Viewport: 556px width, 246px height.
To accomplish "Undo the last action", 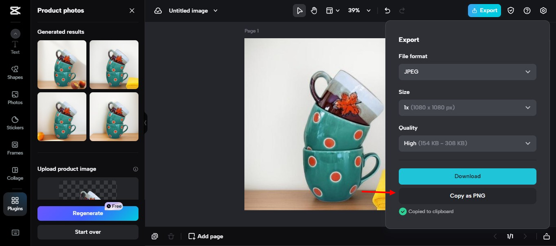I will coord(387,10).
